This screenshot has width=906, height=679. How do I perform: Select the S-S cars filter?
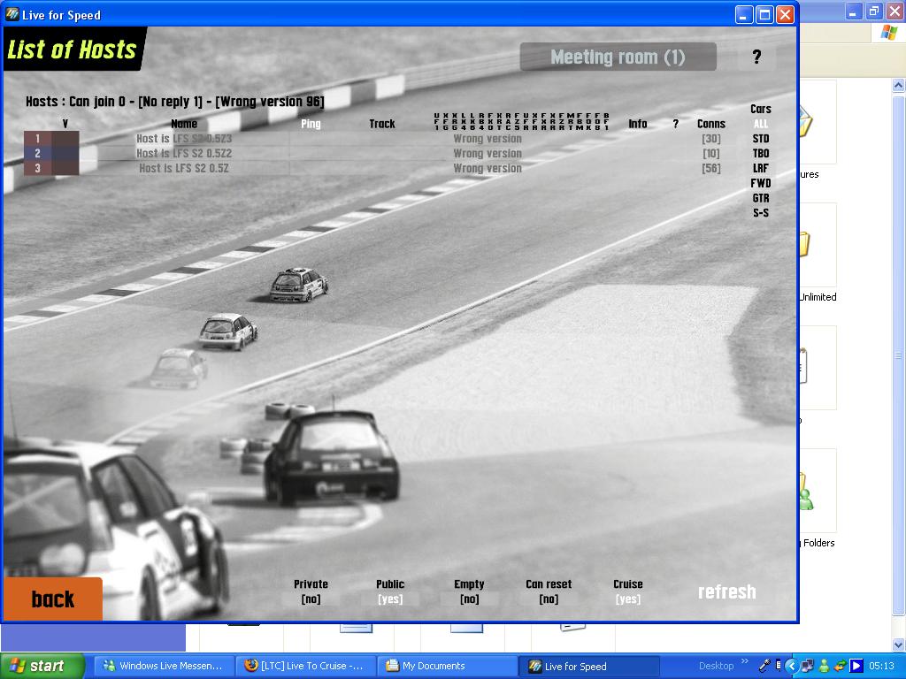[760, 213]
